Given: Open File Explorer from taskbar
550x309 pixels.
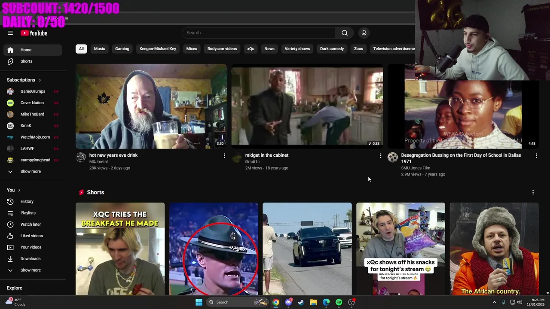Looking at the screenshot, I should (314, 302).
